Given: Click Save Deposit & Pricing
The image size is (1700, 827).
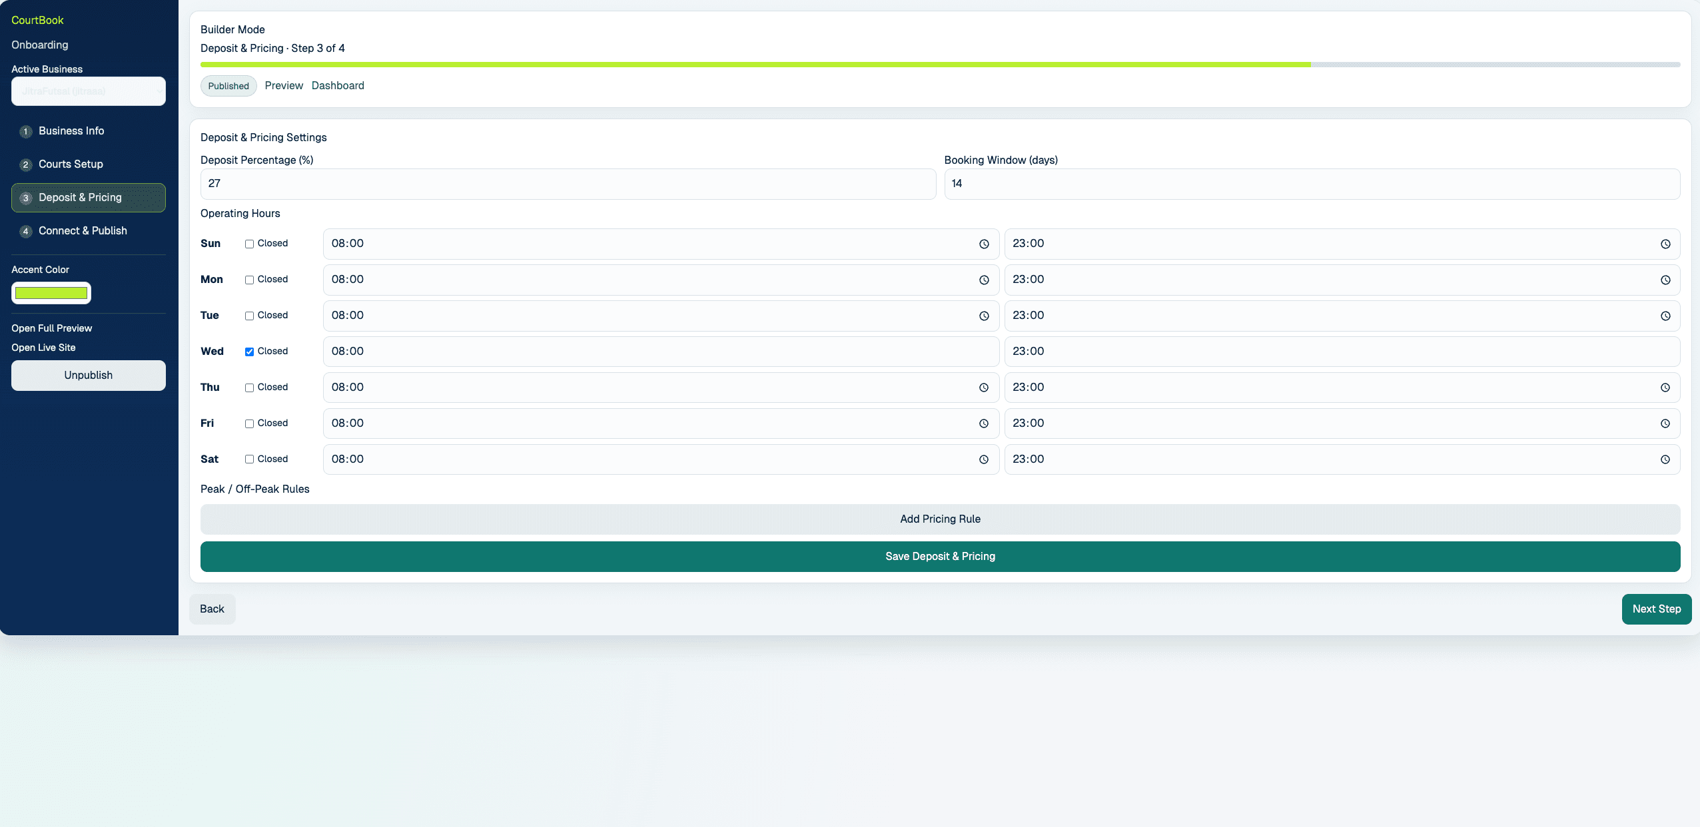Looking at the screenshot, I should pyautogui.click(x=939, y=556).
